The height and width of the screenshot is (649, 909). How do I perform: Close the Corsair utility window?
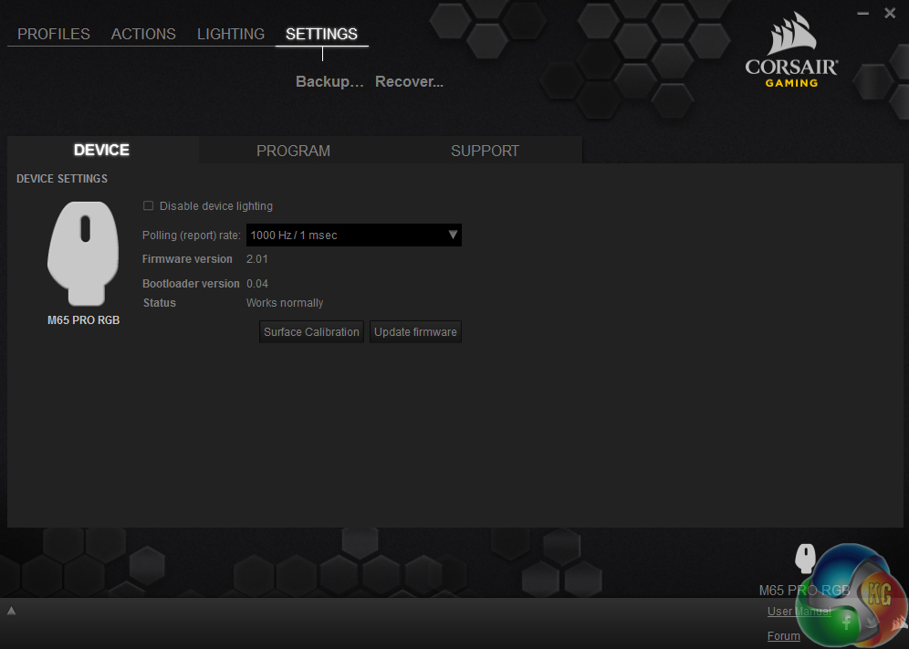tap(890, 13)
